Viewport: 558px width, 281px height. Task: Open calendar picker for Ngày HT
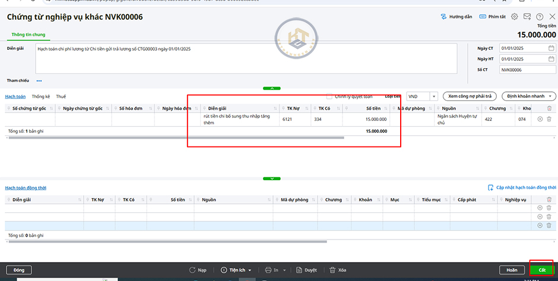551,59
